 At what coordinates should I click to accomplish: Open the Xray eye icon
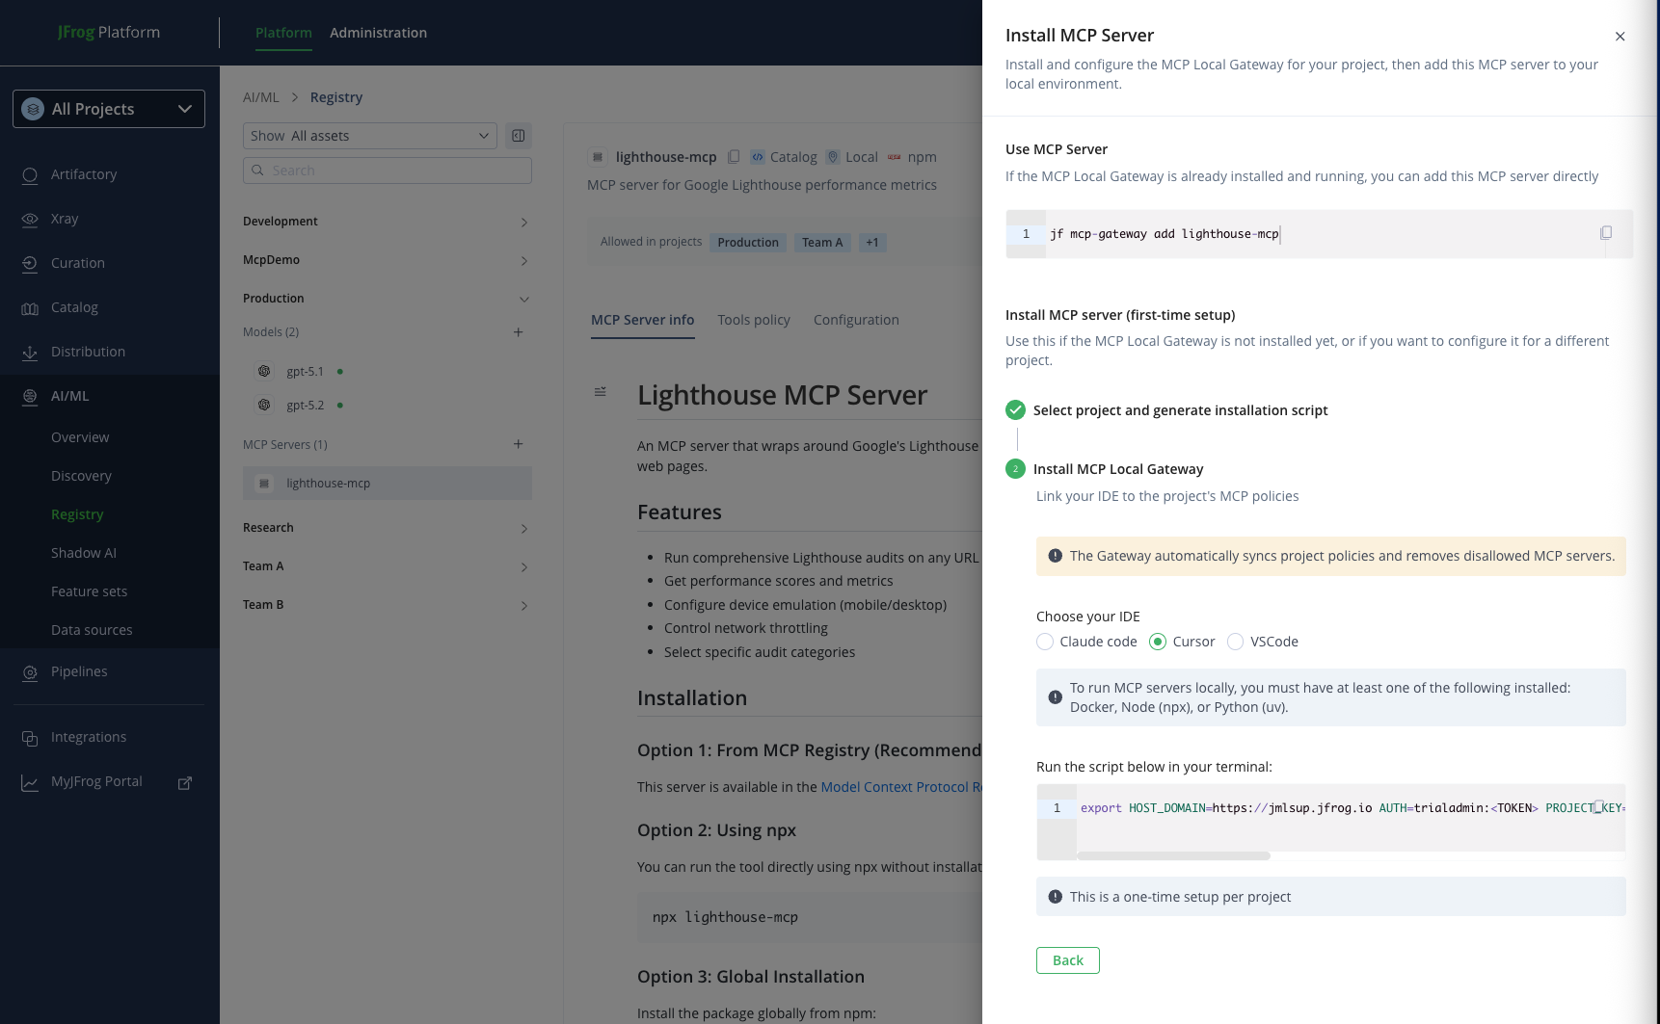(30, 220)
